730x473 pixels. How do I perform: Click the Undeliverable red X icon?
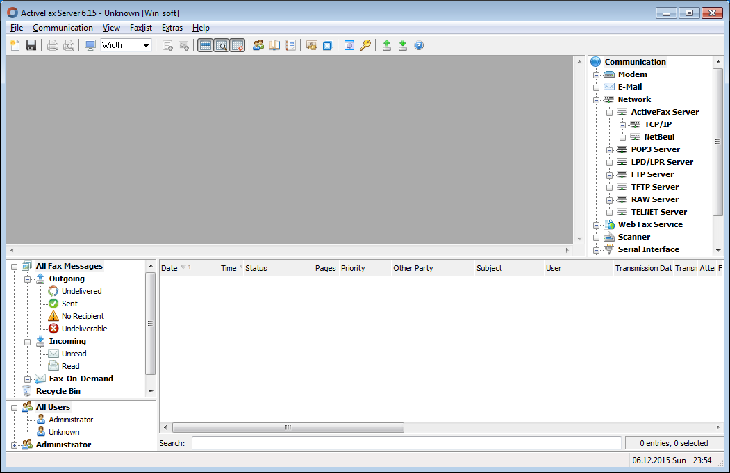pyautogui.click(x=53, y=329)
